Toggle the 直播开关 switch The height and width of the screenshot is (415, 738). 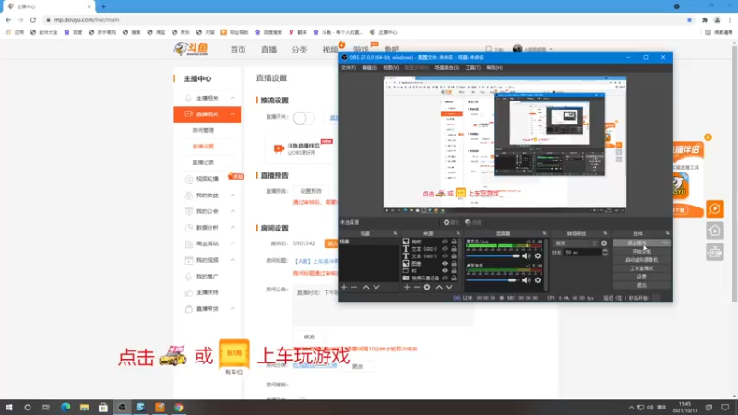[x=304, y=118]
